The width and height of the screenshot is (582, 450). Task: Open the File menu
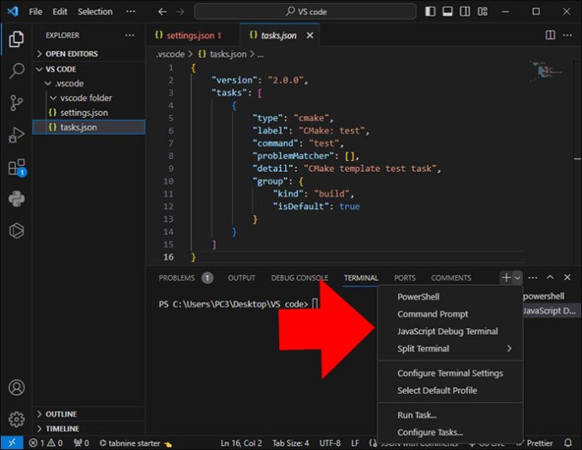(x=35, y=12)
